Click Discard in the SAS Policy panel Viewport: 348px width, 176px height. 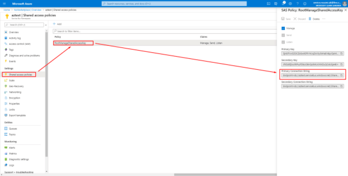click(x=300, y=19)
